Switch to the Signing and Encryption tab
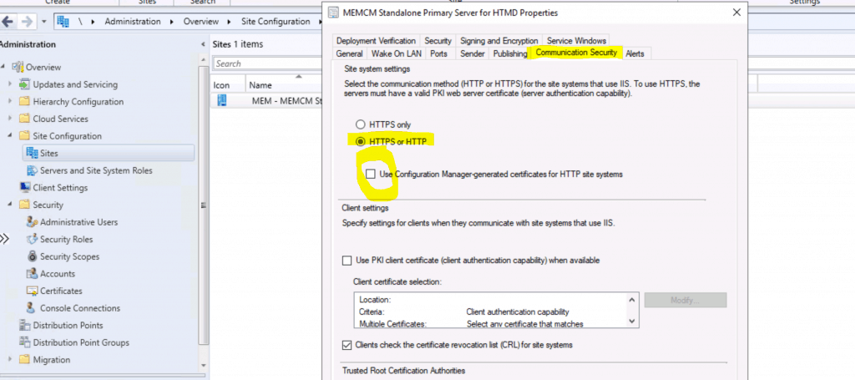The width and height of the screenshot is (855, 380). click(x=499, y=41)
